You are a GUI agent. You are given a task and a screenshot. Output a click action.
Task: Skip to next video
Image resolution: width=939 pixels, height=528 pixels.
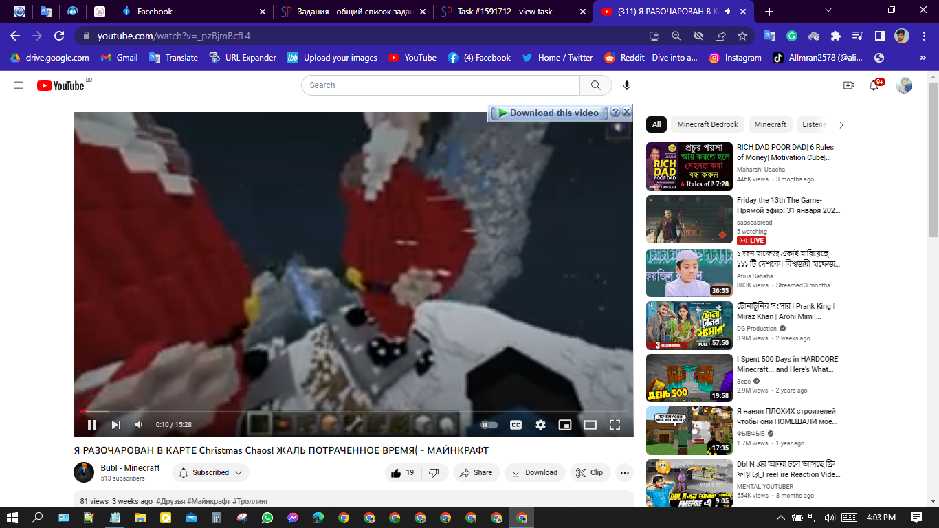(116, 425)
